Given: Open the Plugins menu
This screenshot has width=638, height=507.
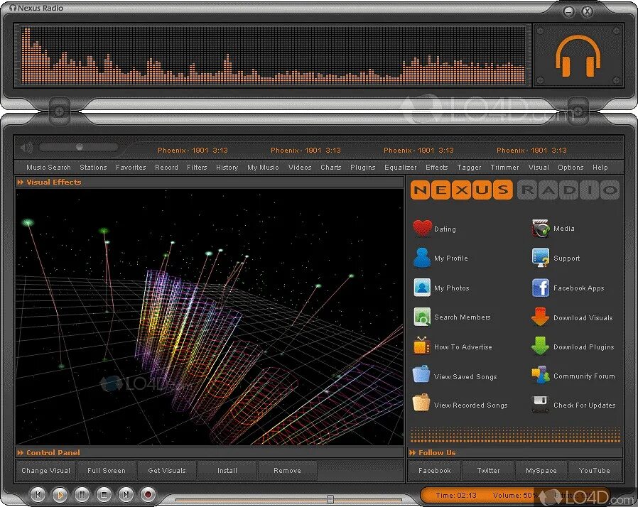Looking at the screenshot, I should pos(363,167).
